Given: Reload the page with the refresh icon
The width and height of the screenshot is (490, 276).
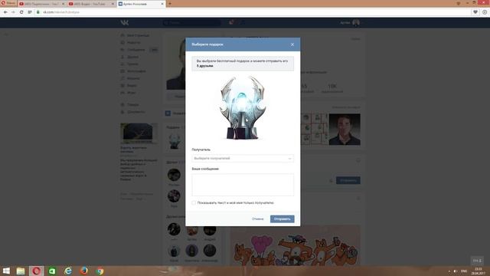Looking at the screenshot, I should [21, 12].
